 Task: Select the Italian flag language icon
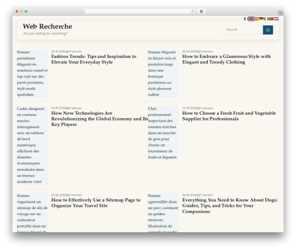tap(266, 19)
